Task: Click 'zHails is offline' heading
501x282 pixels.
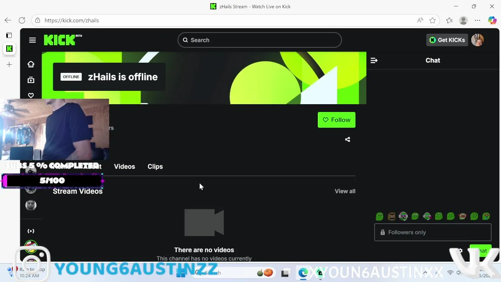Action: pos(123,77)
